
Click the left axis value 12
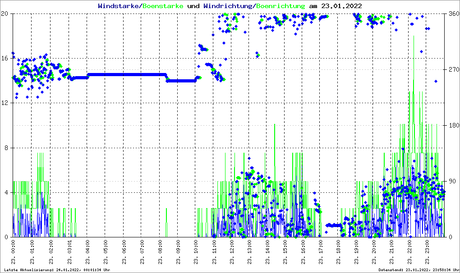[5, 103]
